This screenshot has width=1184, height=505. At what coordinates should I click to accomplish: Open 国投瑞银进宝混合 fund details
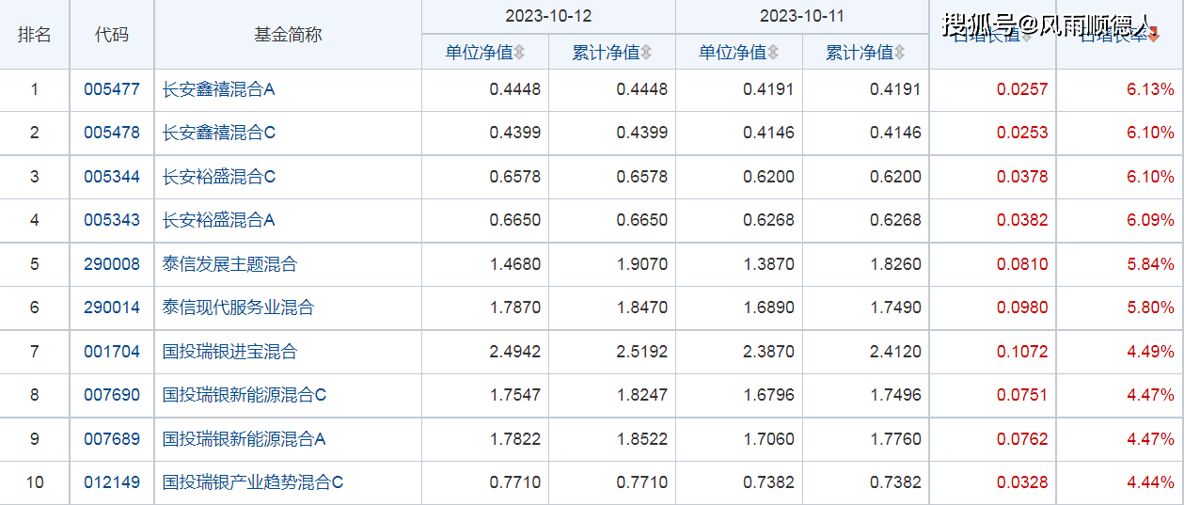pos(229,352)
